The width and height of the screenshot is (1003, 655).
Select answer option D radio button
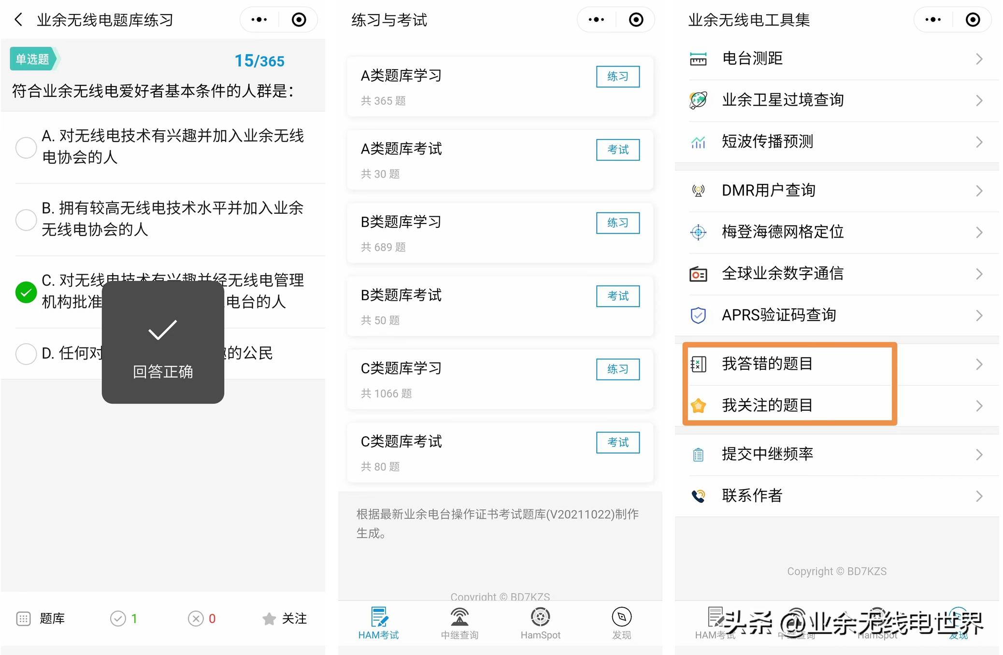pyautogui.click(x=26, y=354)
